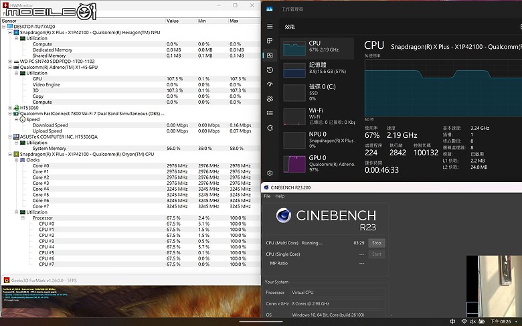The height and width of the screenshot is (326, 522).
Task: Click the Task Manager app icon in title bar
Action: [x=269, y=9]
